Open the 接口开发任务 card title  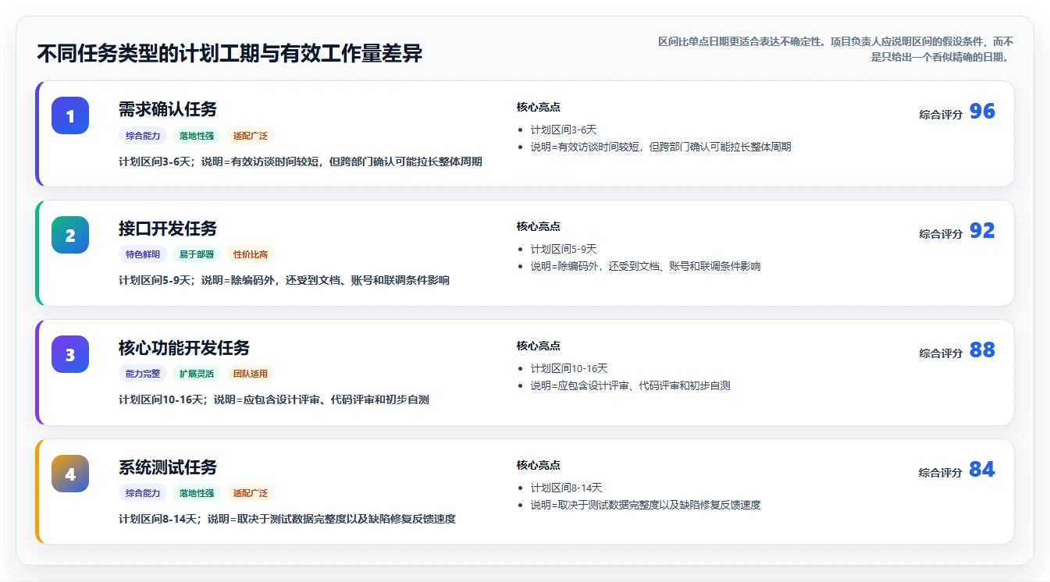pyautogui.click(x=168, y=229)
